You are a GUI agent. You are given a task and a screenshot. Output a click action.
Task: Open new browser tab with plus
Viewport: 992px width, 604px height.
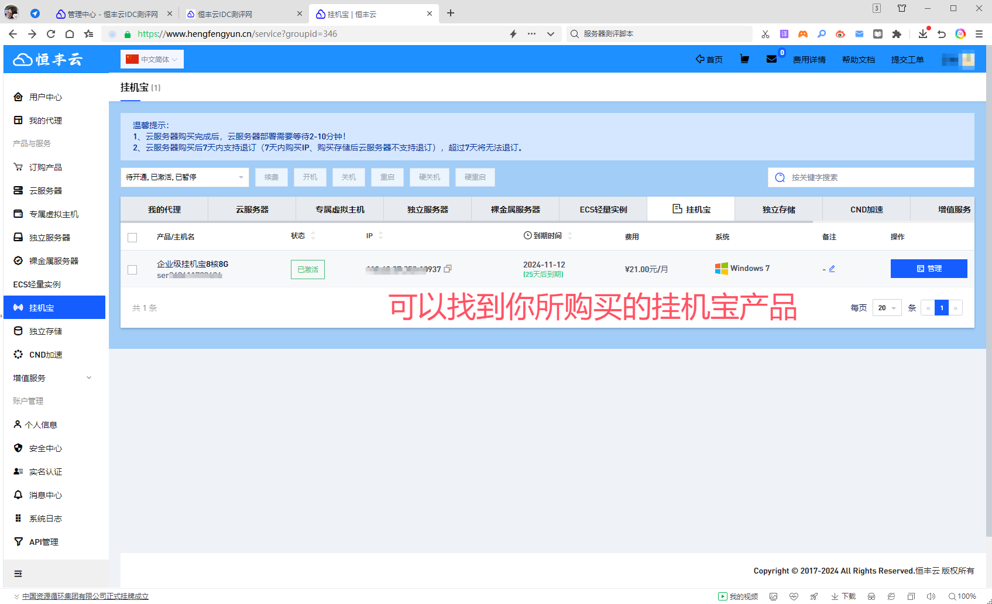(x=451, y=13)
